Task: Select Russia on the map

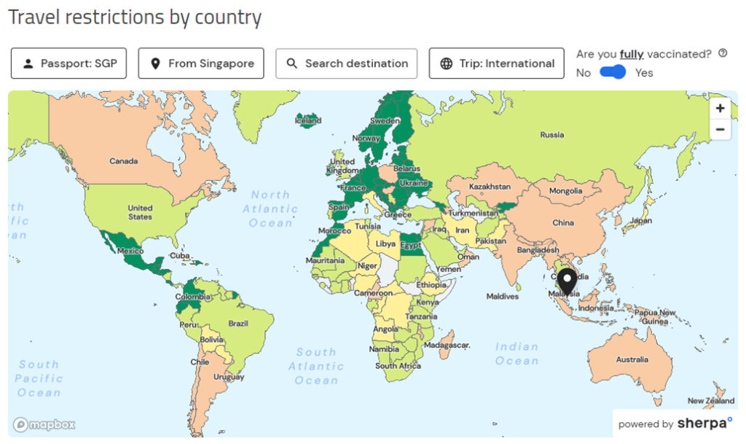Action: (551, 134)
